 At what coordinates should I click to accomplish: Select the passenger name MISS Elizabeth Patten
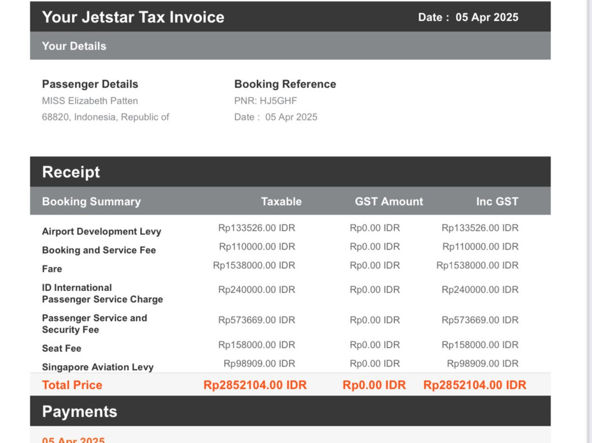click(90, 101)
